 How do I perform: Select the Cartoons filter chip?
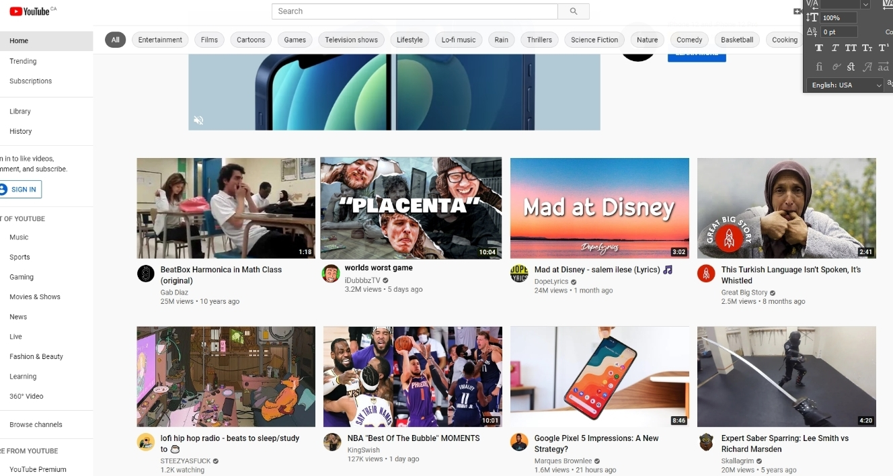(251, 40)
